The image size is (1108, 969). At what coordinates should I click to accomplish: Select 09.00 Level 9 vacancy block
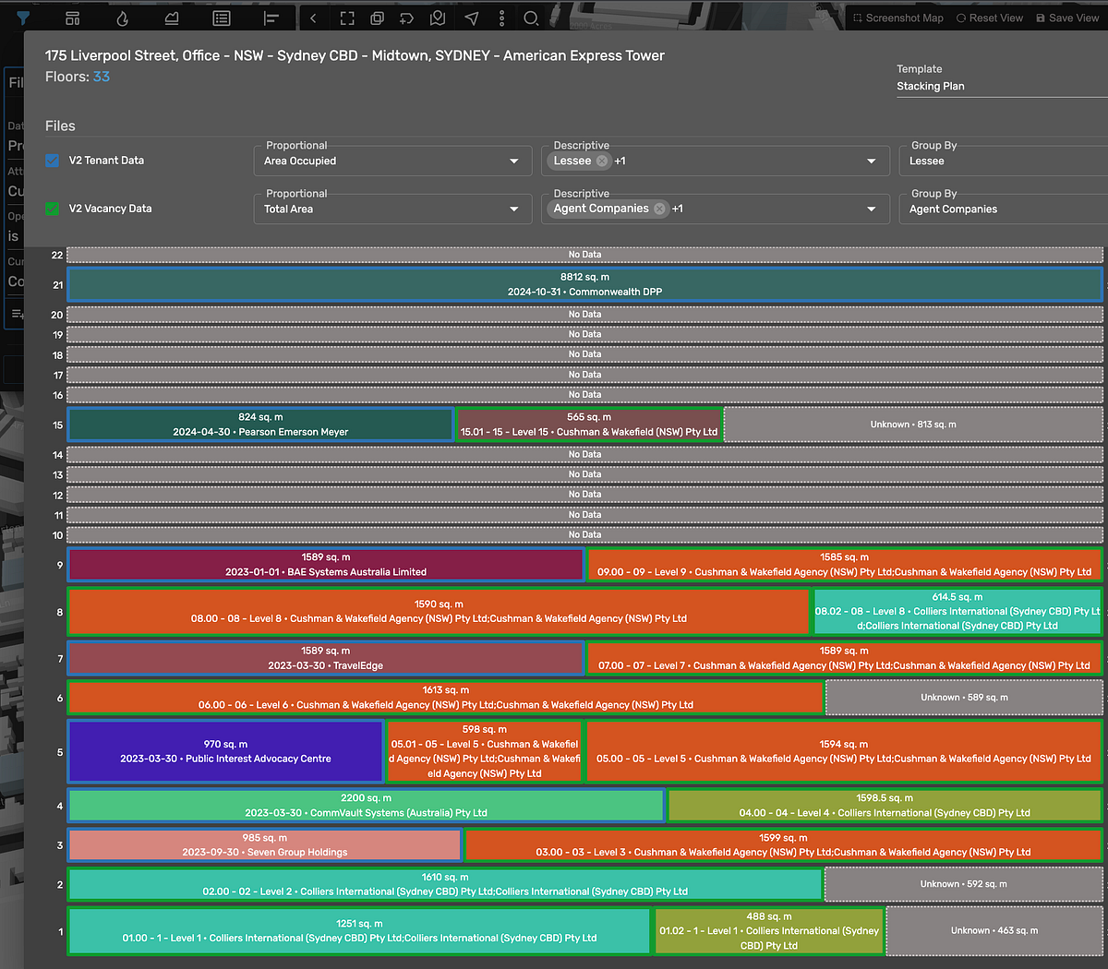coord(844,565)
